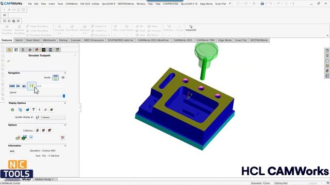Open the PropertyManager tab icon
This screenshot has width=330, height=185.
16,50
